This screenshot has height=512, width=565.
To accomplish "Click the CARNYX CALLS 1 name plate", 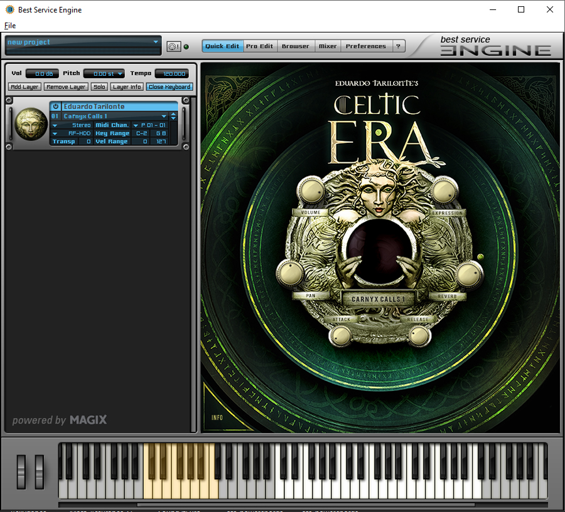I will tap(378, 299).
